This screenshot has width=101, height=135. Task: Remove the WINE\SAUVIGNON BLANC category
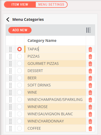tap(90, 114)
